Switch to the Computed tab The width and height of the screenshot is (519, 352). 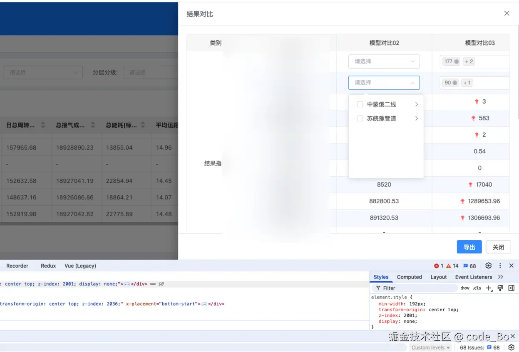pos(410,277)
